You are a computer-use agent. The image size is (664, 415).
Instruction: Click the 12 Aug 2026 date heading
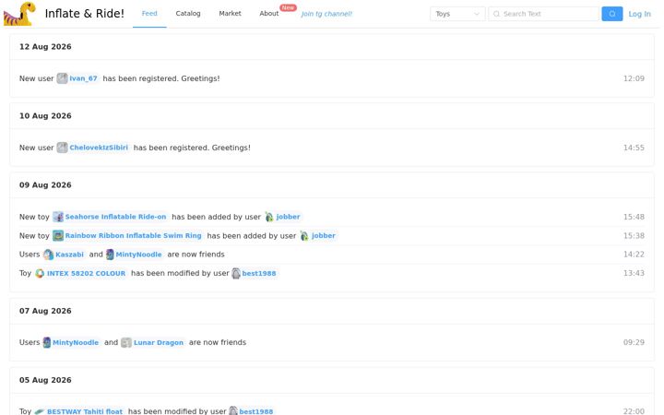point(45,47)
